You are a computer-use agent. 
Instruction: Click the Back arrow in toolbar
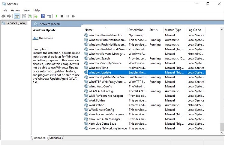tap(4, 16)
